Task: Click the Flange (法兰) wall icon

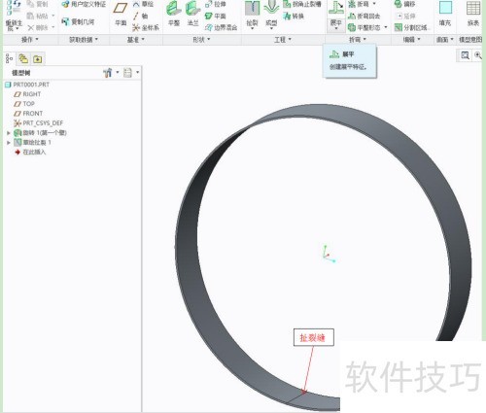Action: pos(192,9)
